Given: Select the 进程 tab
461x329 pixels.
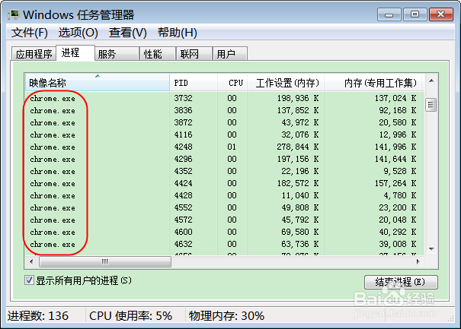Looking at the screenshot, I should [x=75, y=53].
